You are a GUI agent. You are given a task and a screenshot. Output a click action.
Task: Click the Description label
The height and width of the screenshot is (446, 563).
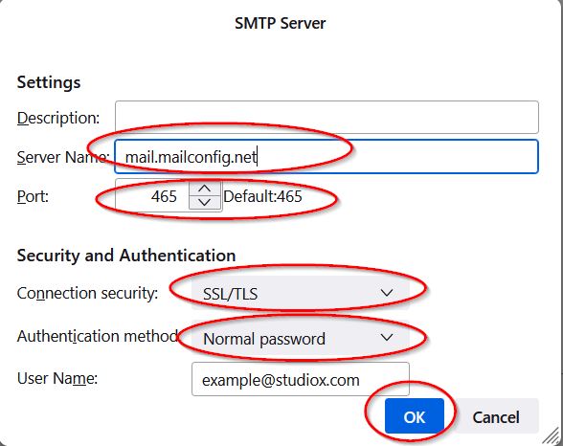tap(58, 118)
